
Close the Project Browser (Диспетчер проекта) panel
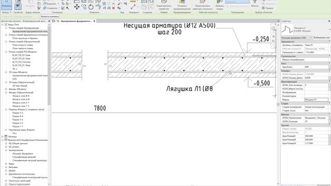[49, 21]
